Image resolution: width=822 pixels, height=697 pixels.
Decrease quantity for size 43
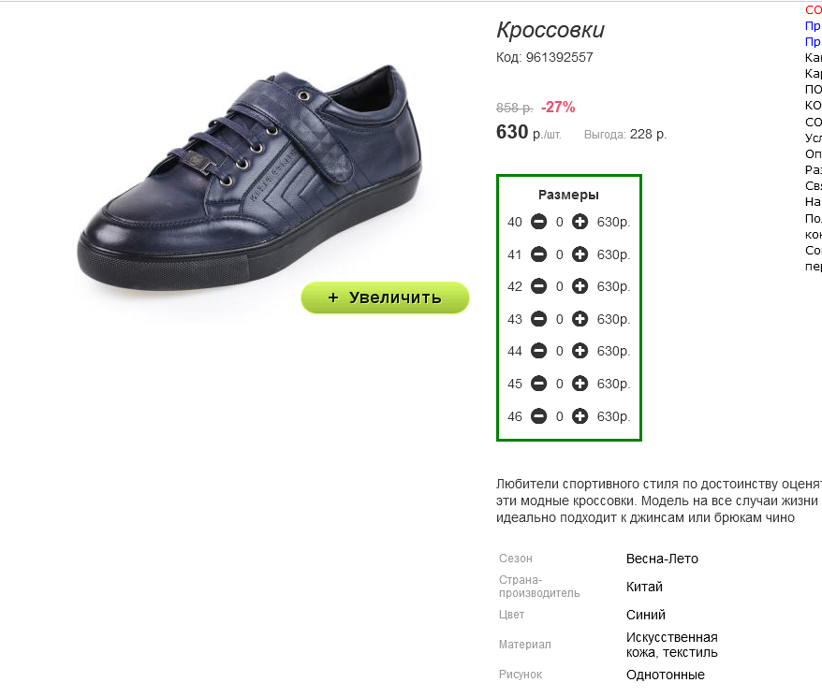[538, 319]
